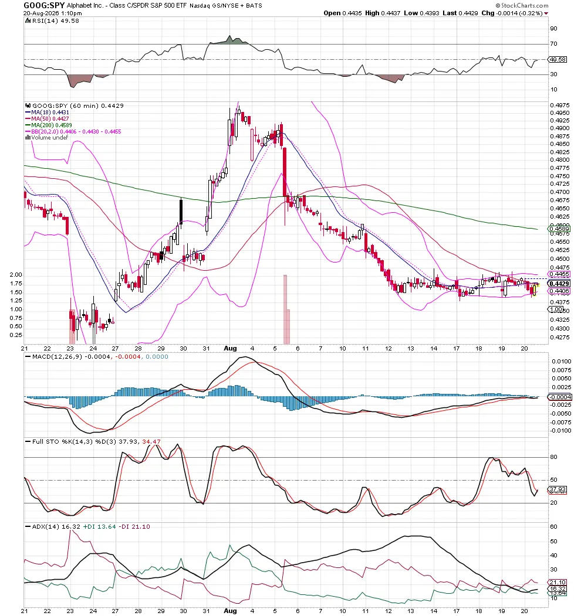Viewport: 581px width, 616px height.
Task: Click the Last 0.4429 value in header
Action: pos(460,13)
